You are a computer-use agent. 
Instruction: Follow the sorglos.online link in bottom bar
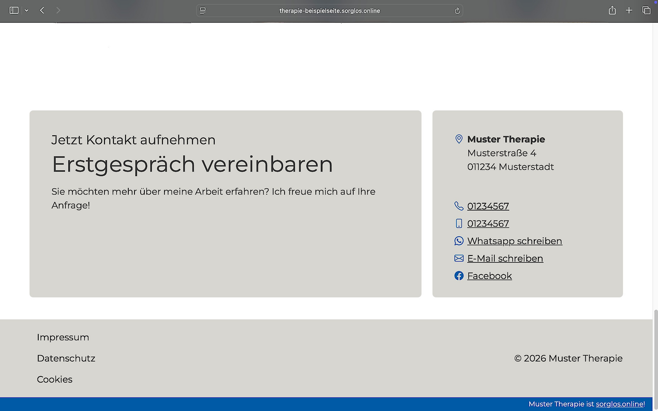[620, 404]
